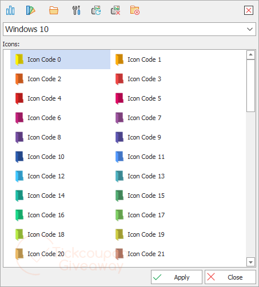The height and width of the screenshot is (287, 259).
Task: Select the lime folder Icon Code 18
Action: tap(60, 234)
